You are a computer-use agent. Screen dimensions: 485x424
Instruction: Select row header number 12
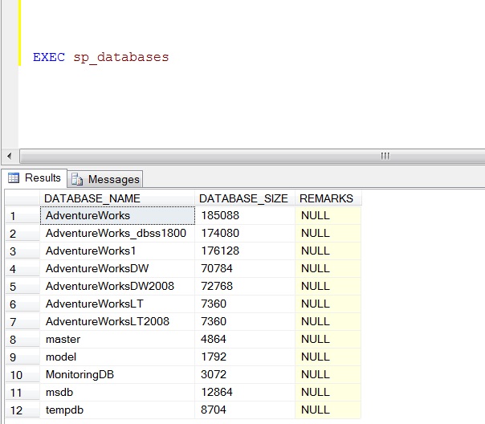(22, 410)
